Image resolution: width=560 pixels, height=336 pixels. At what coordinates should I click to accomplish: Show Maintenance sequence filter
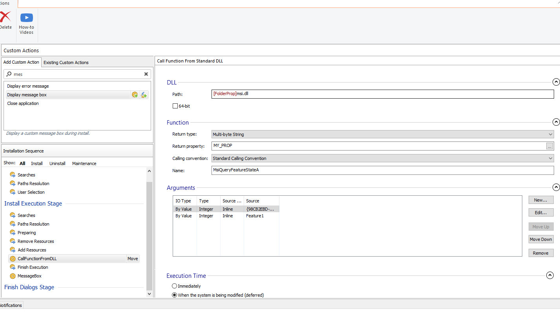coord(84,163)
